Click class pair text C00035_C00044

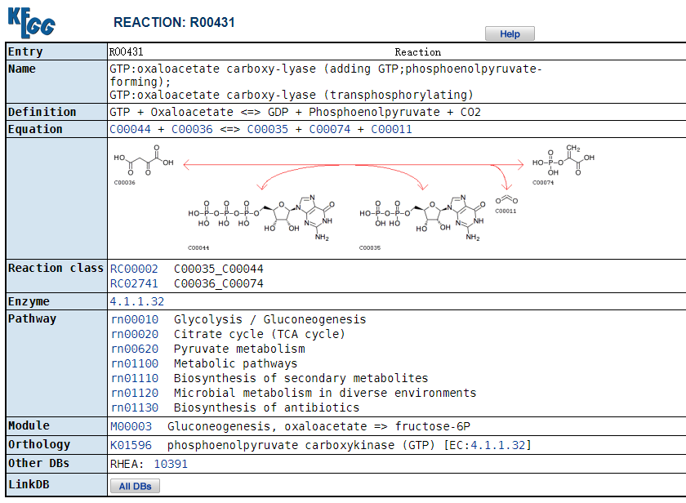(x=219, y=269)
